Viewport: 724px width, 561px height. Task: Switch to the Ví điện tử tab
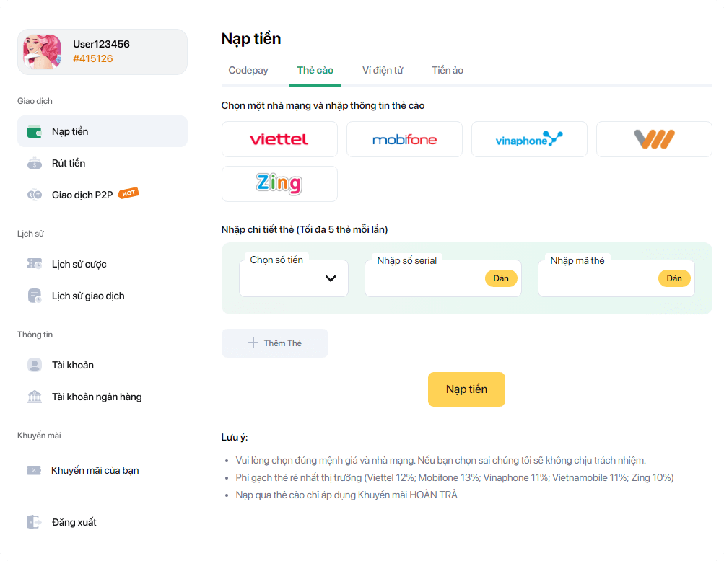point(383,70)
